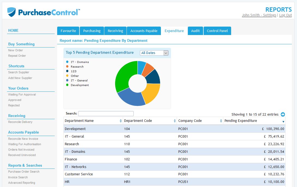
Task: Open the Accounts Payable tab
Action: click(x=144, y=31)
